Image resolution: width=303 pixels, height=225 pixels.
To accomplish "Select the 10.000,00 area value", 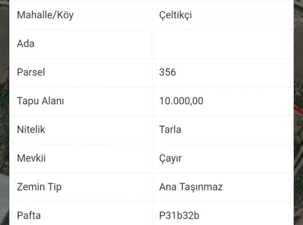I will [x=181, y=101].
